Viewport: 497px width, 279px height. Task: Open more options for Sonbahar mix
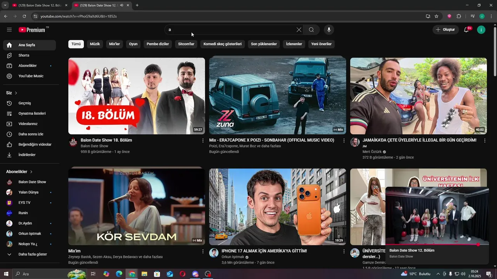click(x=344, y=141)
